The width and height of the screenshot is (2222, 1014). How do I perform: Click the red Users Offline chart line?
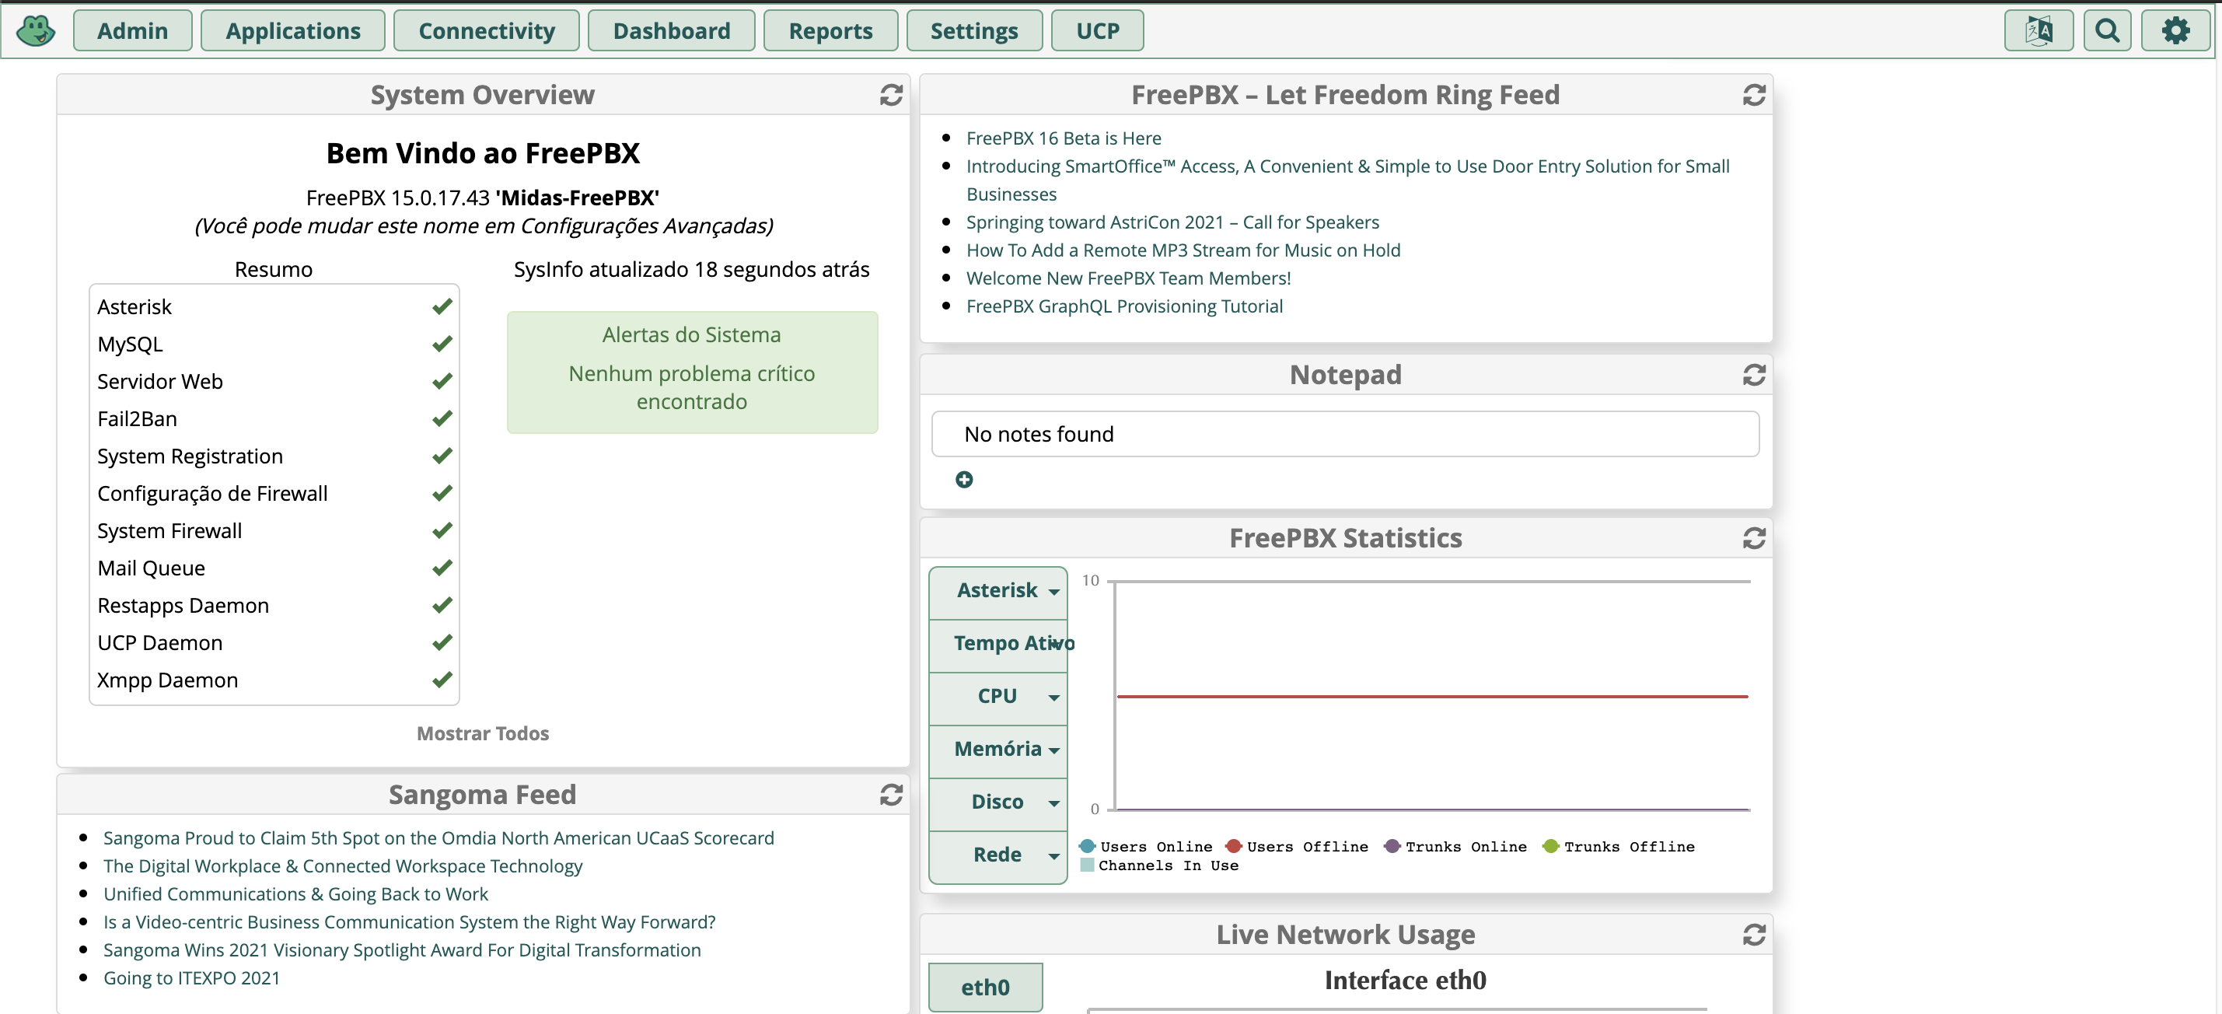pos(1432,697)
